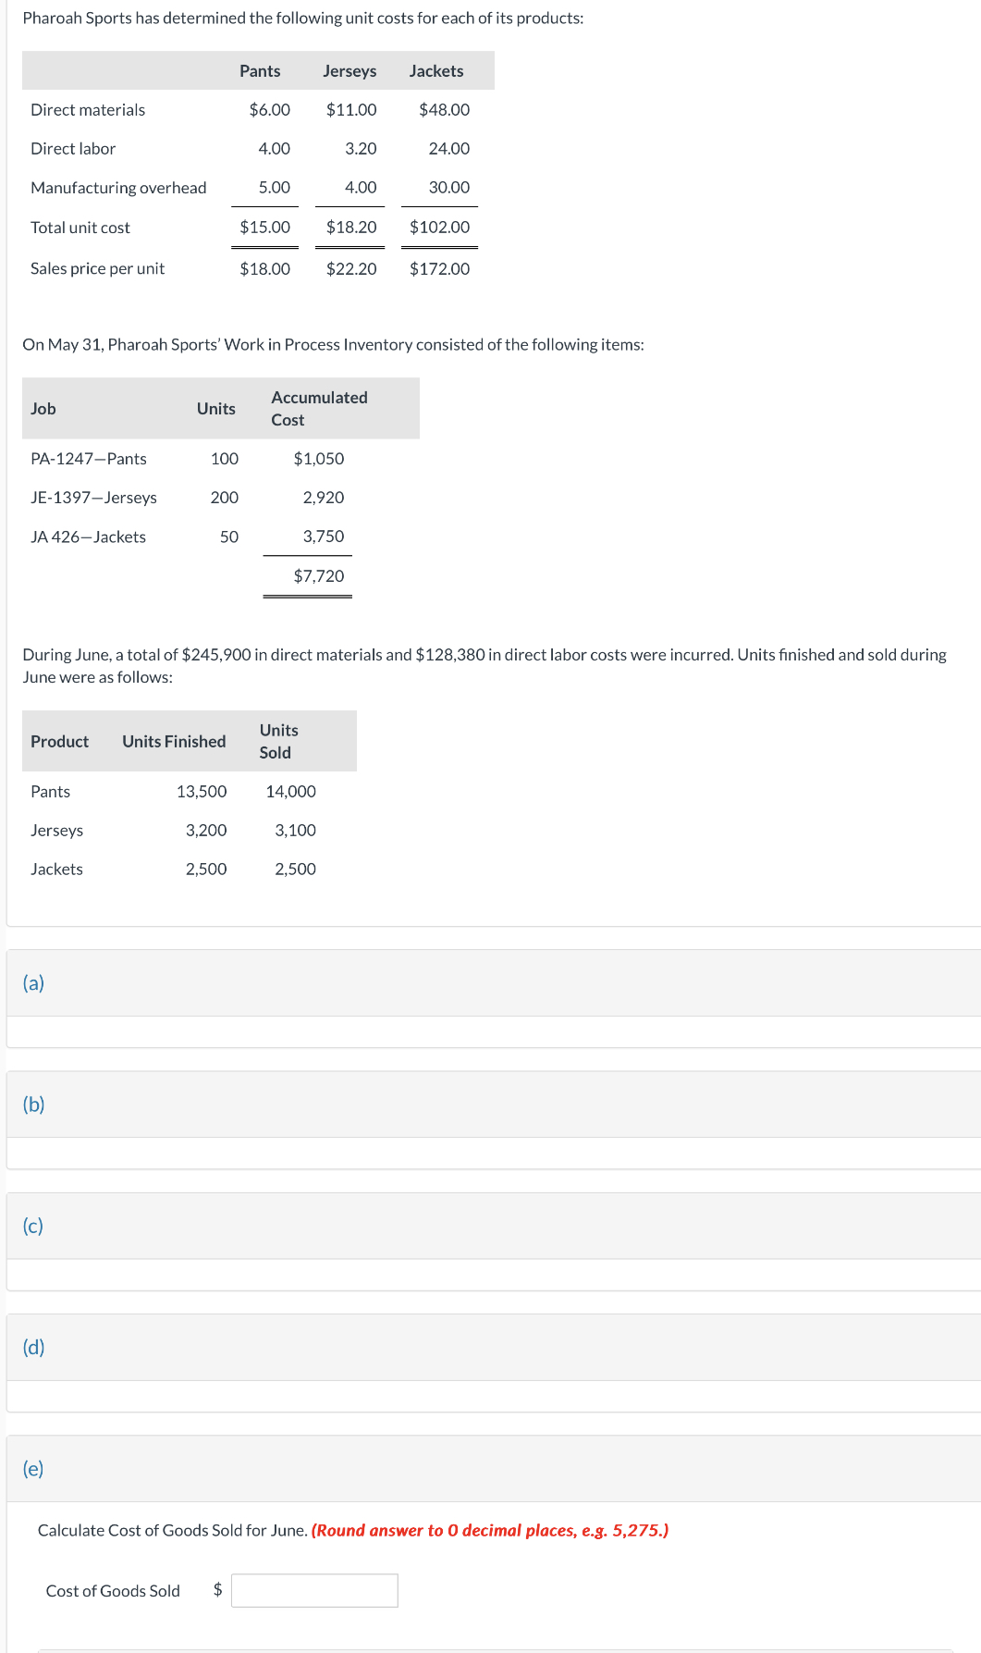
Task: Expand section (c)
Action: point(33,1226)
